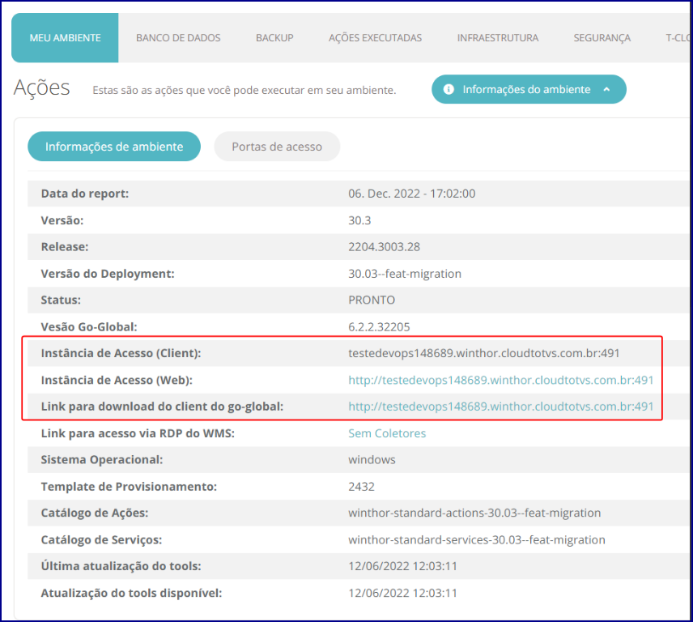Viewport: 693px width, 622px height.
Task: Click the Instância de Acesso (Client) label
Action: (x=121, y=353)
